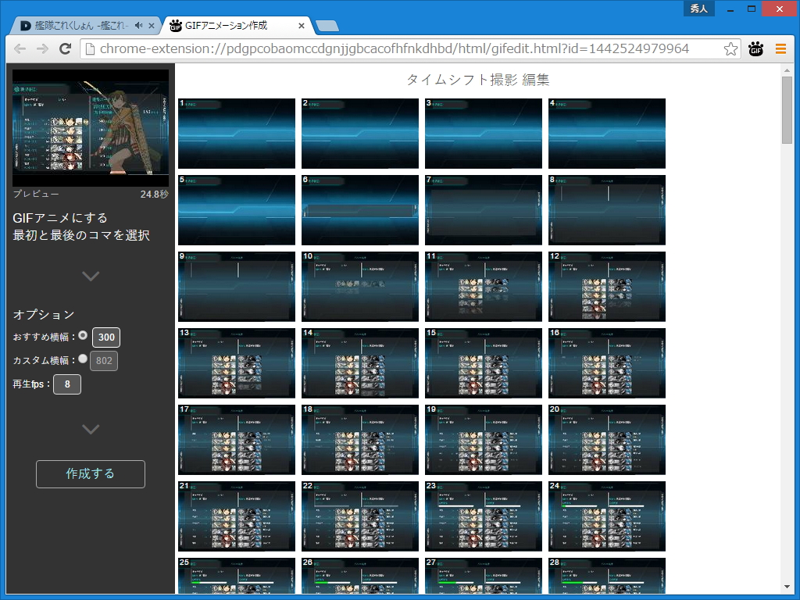Select frame 21 thumbnail
The width and height of the screenshot is (800, 600).
point(237,516)
